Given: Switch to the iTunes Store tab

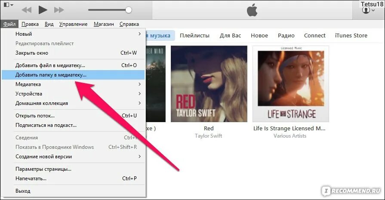Looking at the screenshot, I should [351, 36].
